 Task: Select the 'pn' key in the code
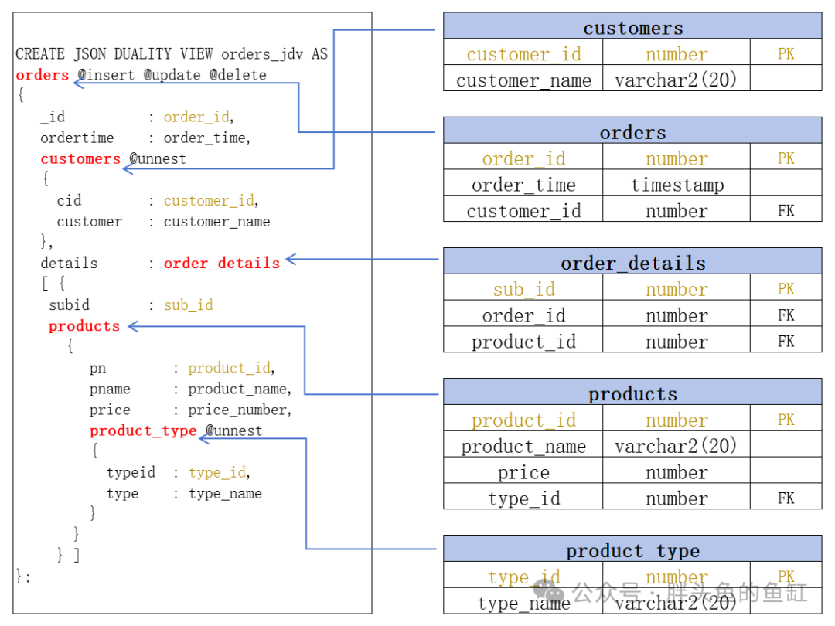point(98,368)
